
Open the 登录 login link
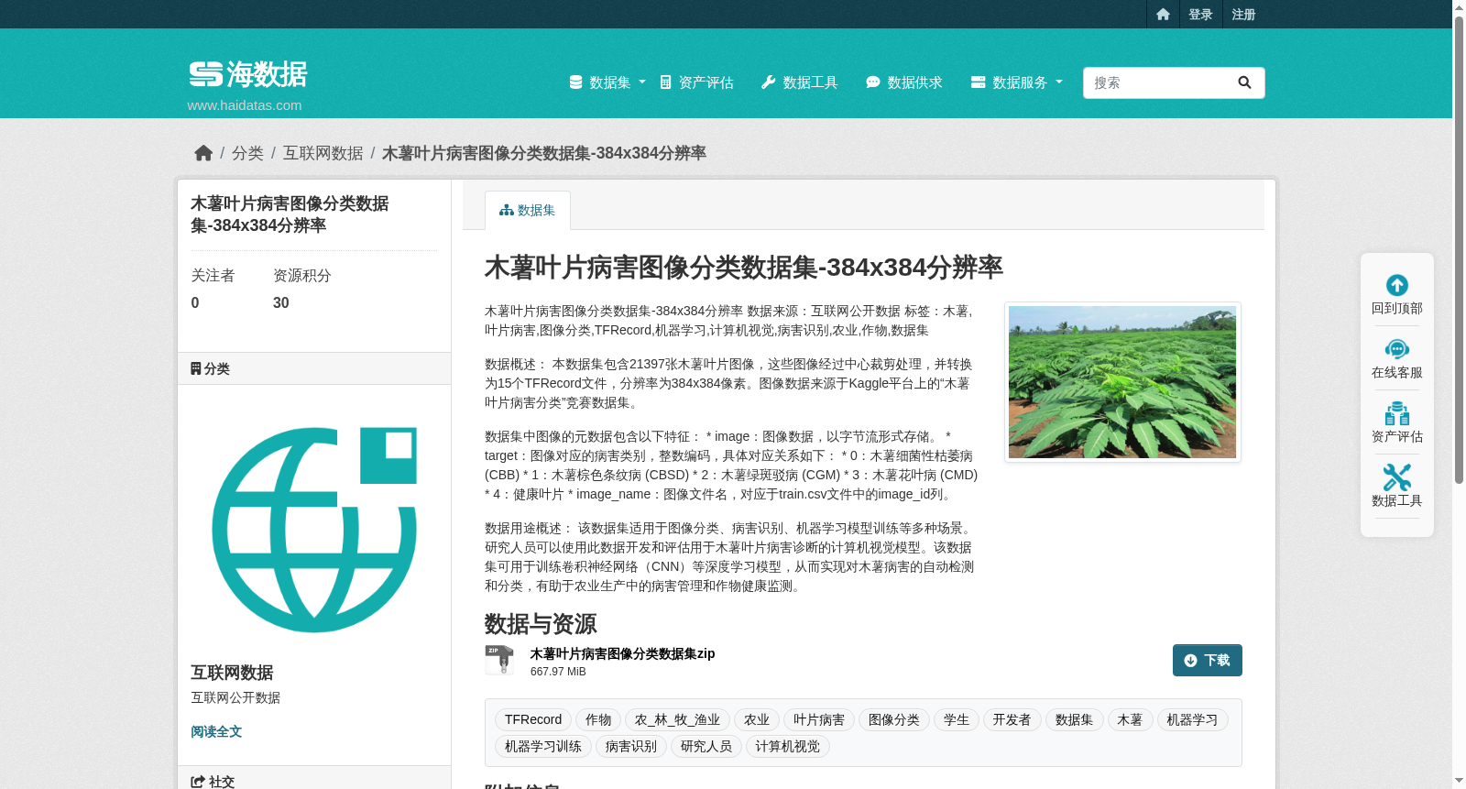[1200, 15]
